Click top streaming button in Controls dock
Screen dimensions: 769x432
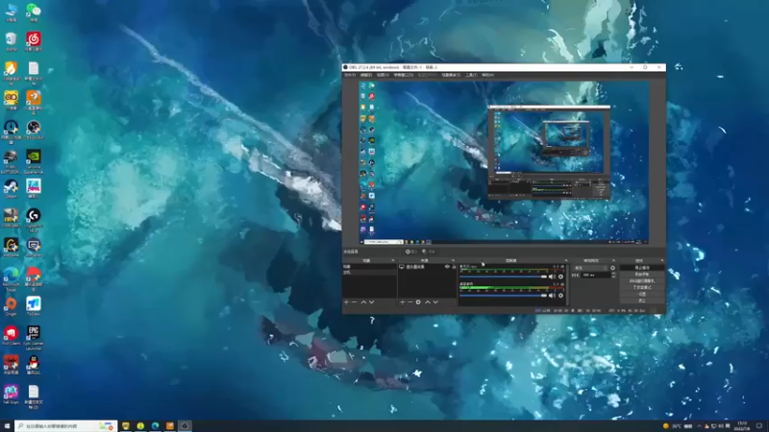[642, 268]
